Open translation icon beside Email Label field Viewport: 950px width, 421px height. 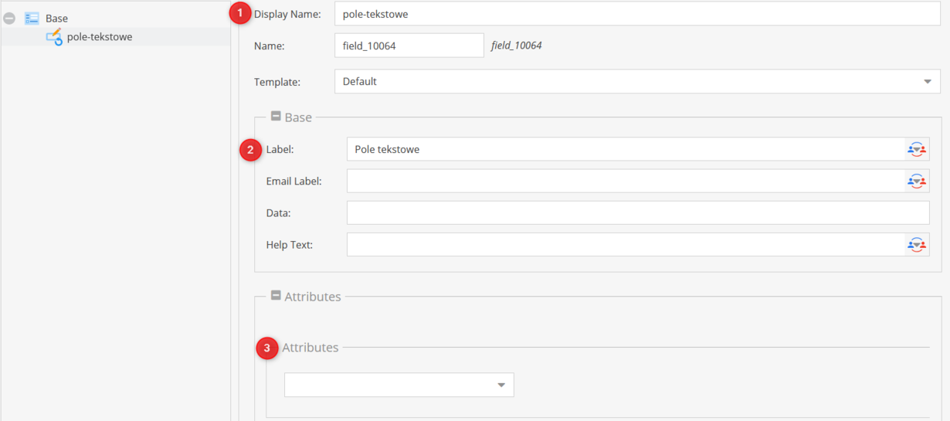pyautogui.click(x=917, y=181)
